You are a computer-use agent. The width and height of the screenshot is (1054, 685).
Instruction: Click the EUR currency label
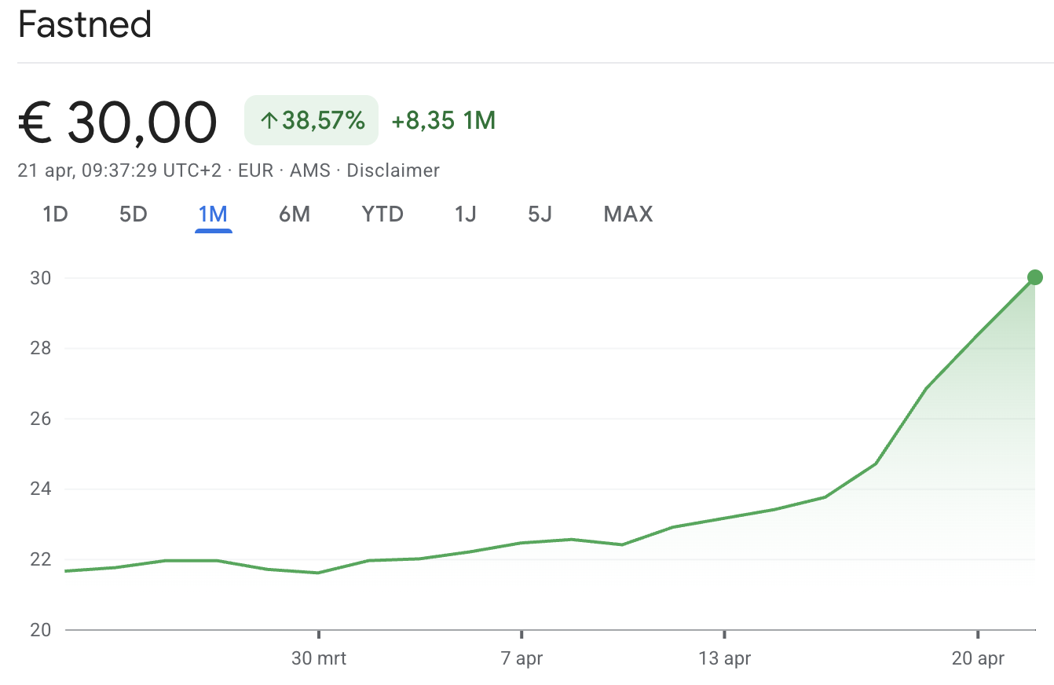point(255,170)
